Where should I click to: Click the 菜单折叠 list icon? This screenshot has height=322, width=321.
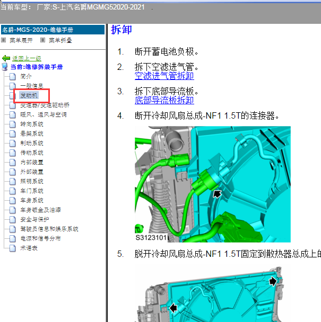[42, 40]
